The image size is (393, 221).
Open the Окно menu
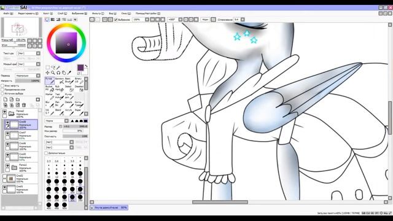126,14
